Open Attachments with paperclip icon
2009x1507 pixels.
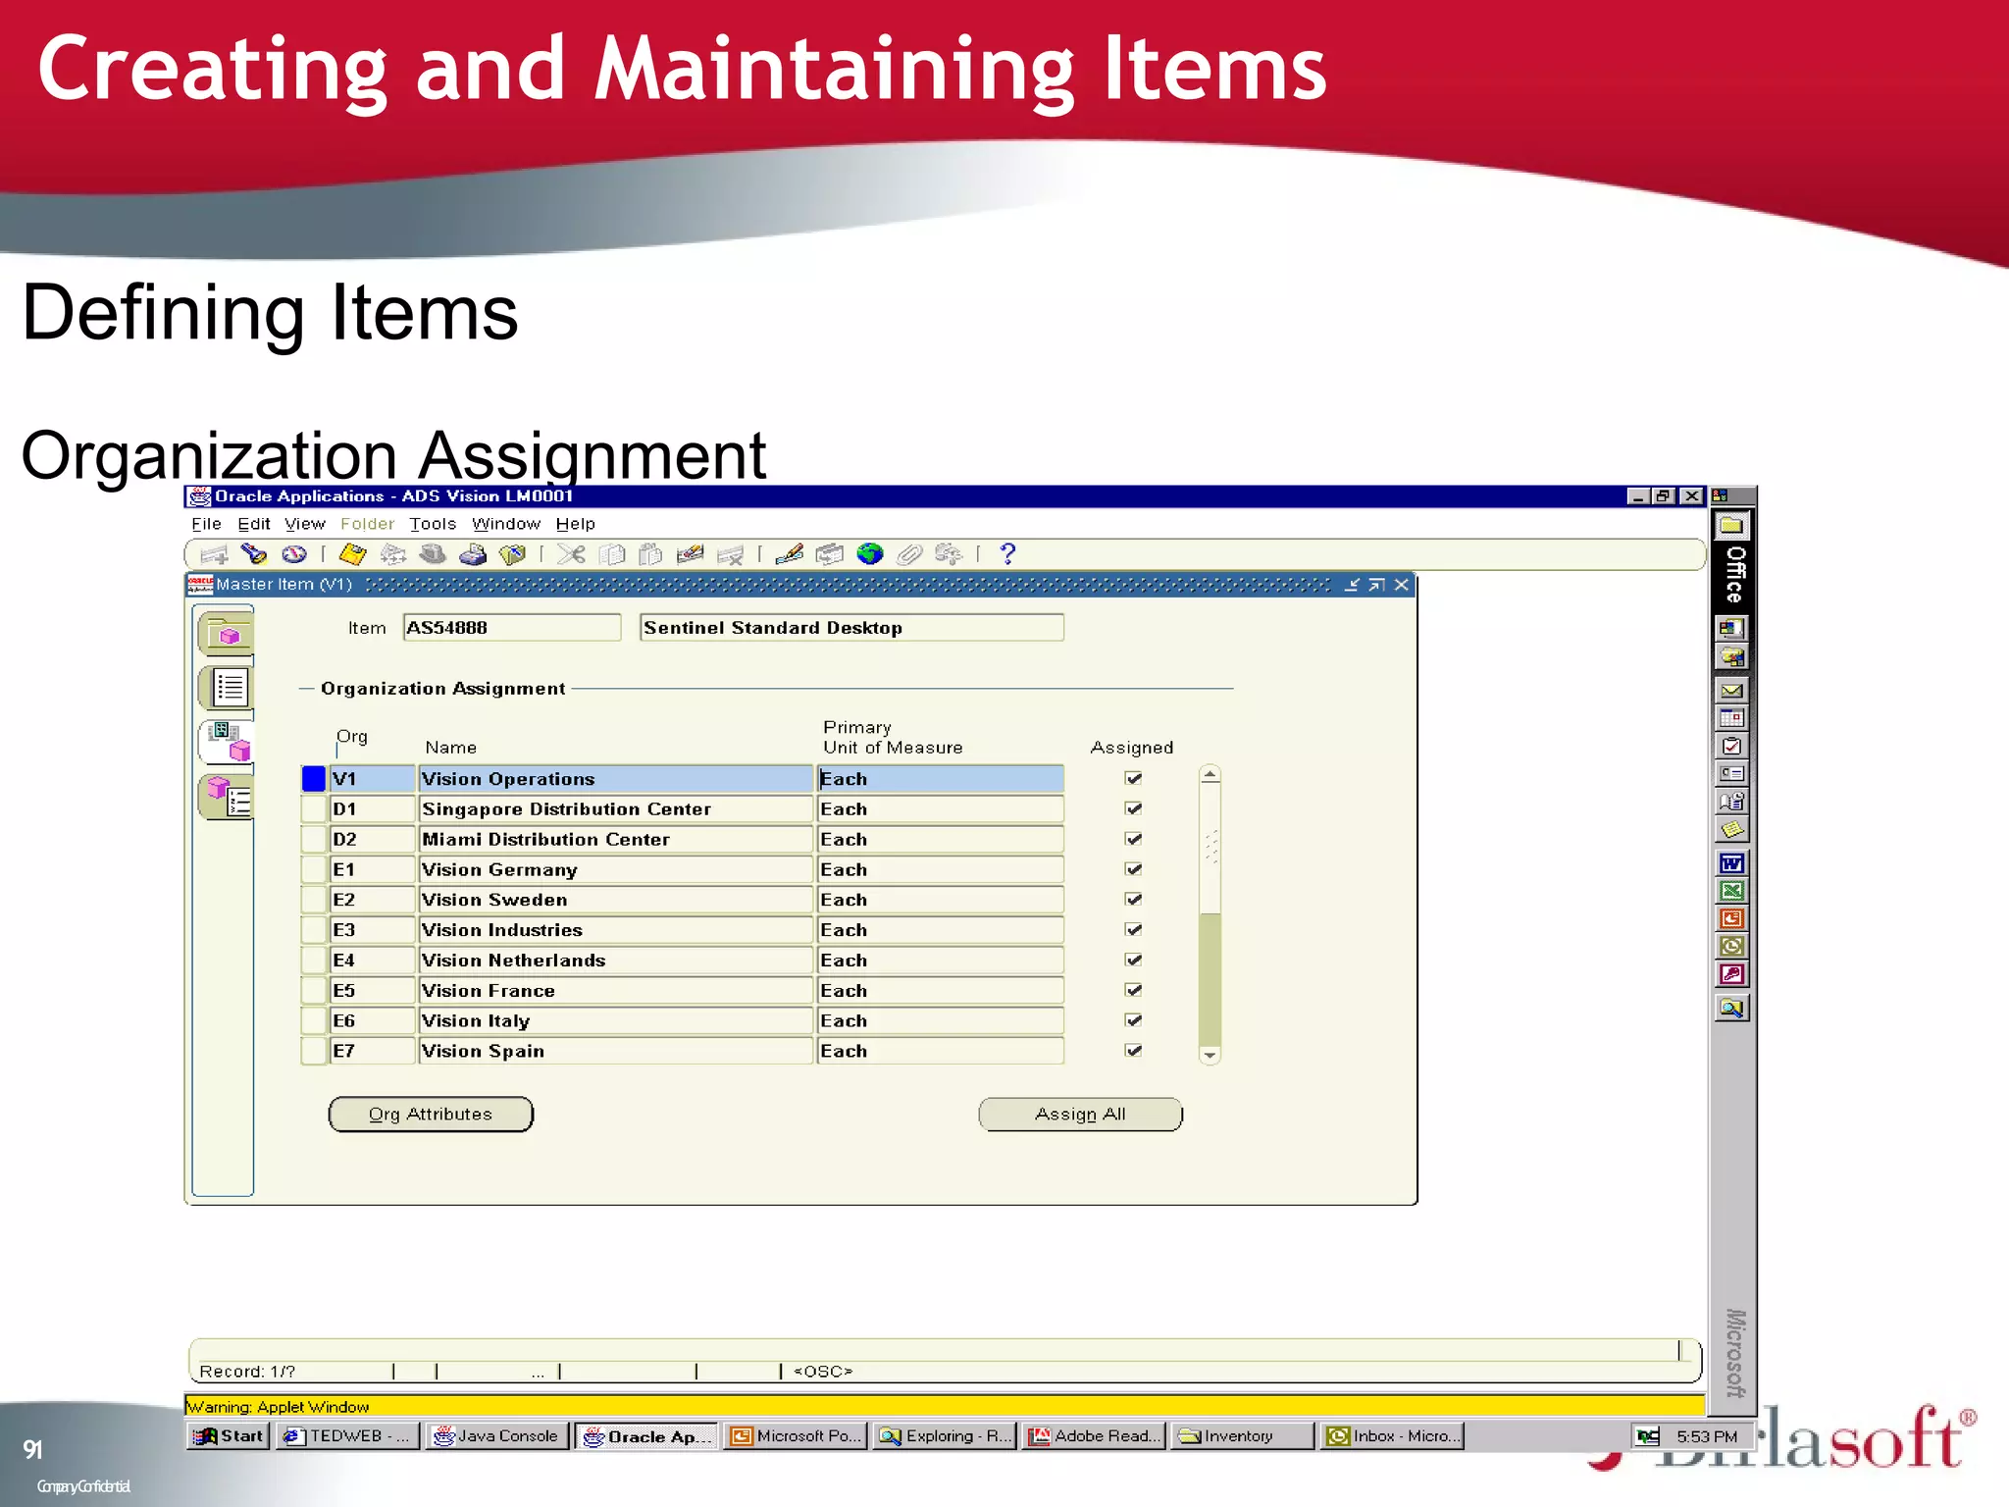[909, 554]
